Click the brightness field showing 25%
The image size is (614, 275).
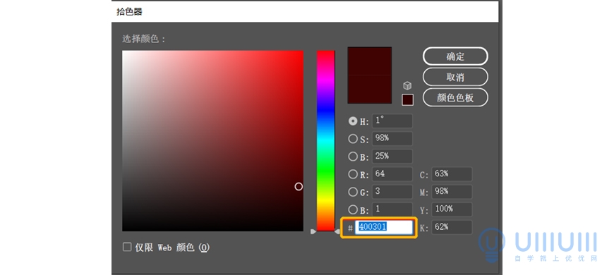[392, 156]
